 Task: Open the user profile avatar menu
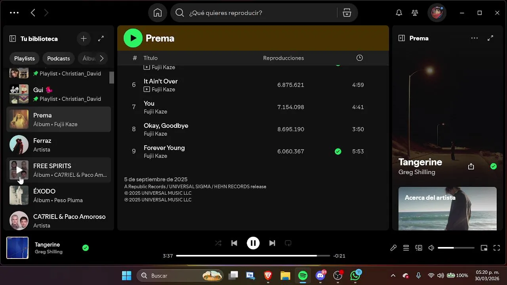click(437, 13)
